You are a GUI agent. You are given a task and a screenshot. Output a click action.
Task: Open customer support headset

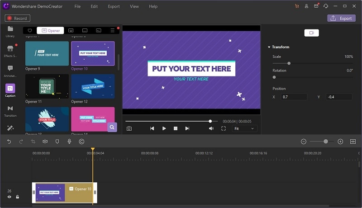pos(326,6)
